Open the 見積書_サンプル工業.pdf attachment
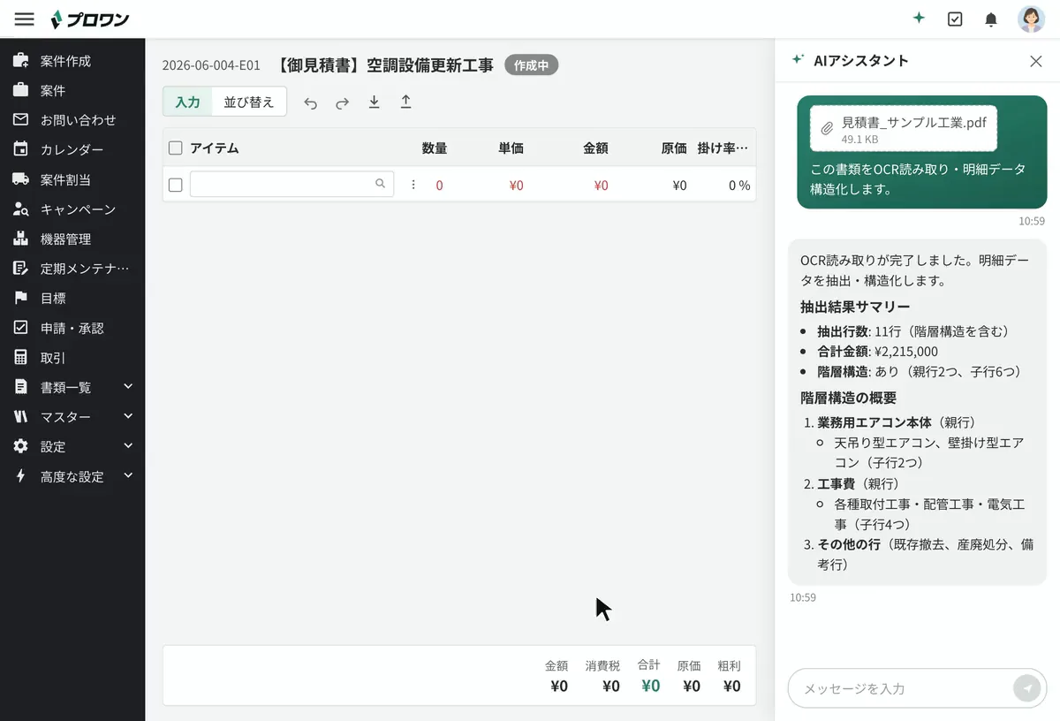This screenshot has width=1060, height=721. pyautogui.click(x=903, y=129)
